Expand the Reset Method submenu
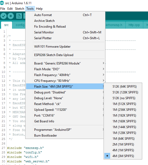The height and width of the screenshot is (165, 148). tap(65, 104)
